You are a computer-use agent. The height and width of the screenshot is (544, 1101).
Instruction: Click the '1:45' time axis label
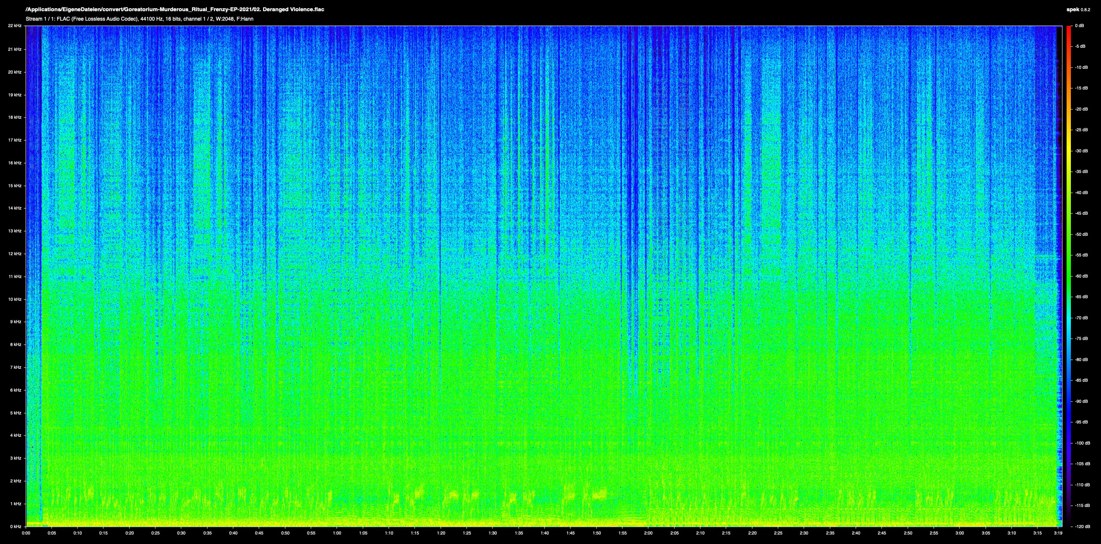coord(570,533)
